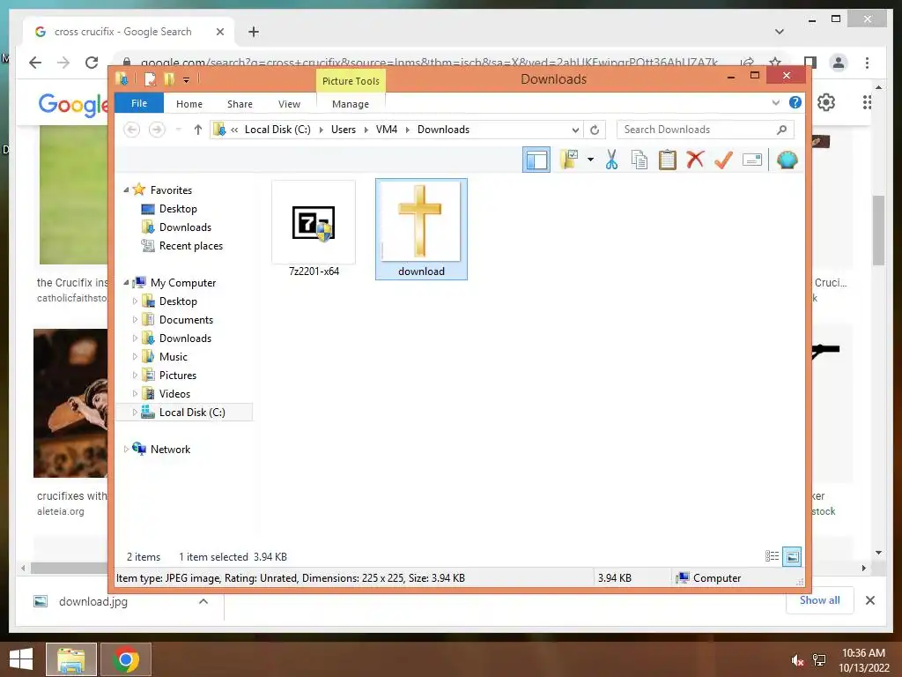Open address bar history dropdown
This screenshot has width=902, height=677.
[x=575, y=130]
